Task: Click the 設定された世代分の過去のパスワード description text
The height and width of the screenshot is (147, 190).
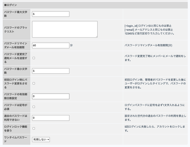Action: pos(155,118)
